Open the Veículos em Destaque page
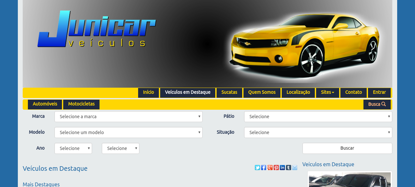Viewport: 415px width, 187px height. (x=187, y=92)
